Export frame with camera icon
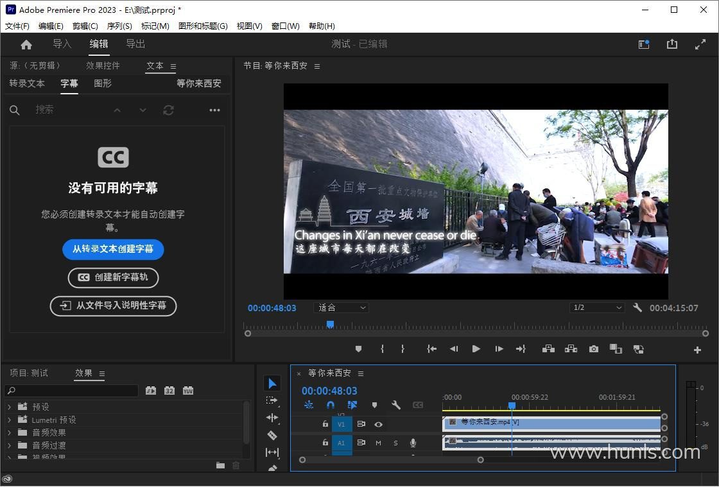The image size is (719, 487). tap(594, 349)
